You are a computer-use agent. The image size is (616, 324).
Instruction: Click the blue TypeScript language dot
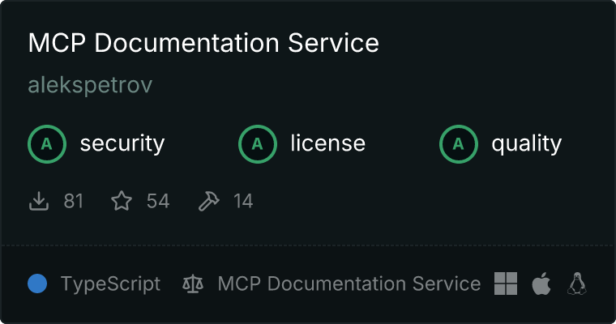click(37, 283)
